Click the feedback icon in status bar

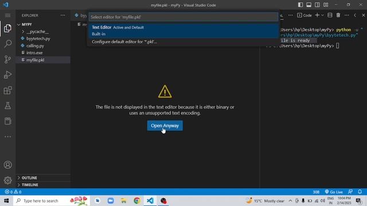click(350, 192)
